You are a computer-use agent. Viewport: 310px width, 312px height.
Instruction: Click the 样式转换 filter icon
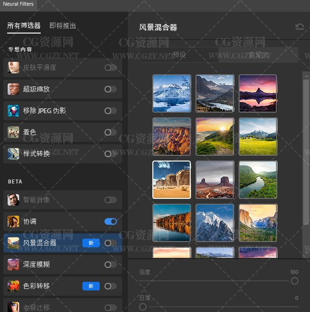click(x=14, y=154)
